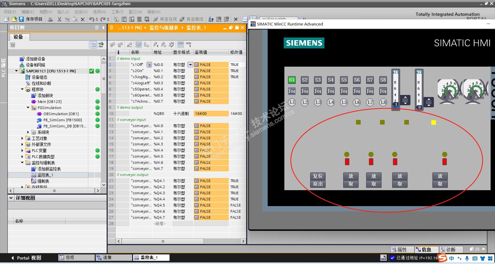The image size is (495, 264).
Task: Click the 复位 button on HMI
Action: [318, 176]
